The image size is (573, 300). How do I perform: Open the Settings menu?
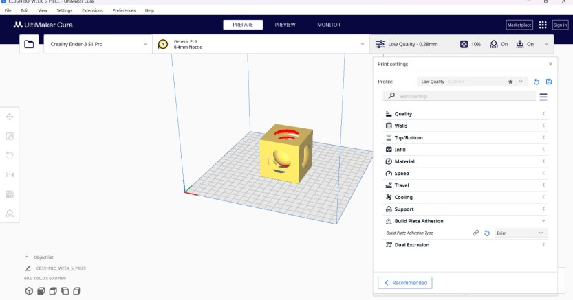coord(65,10)
